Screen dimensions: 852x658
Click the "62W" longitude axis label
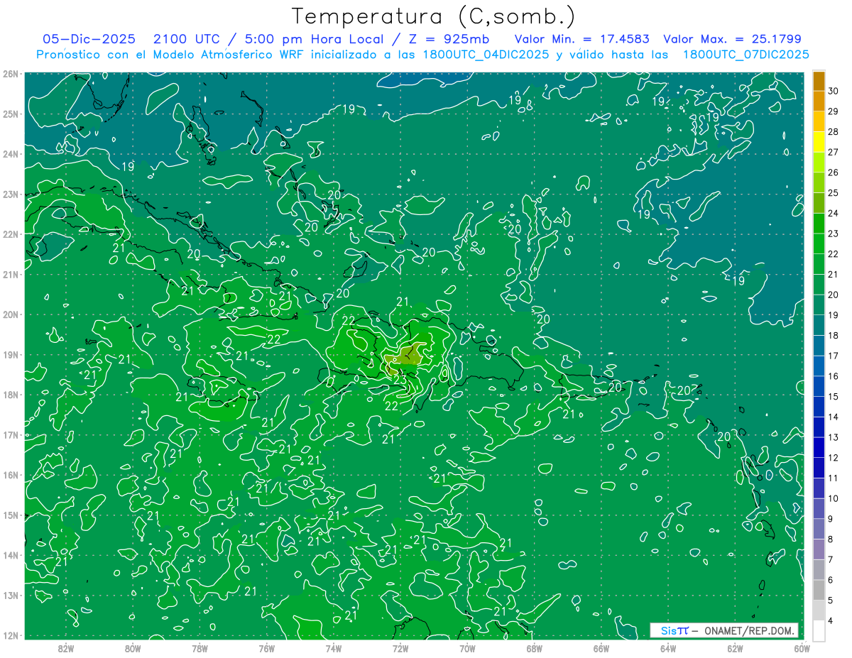coord(734,648)
